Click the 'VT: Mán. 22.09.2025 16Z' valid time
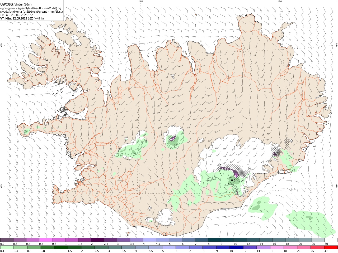The height and width of the screenshot is (253, 338). 17,18
